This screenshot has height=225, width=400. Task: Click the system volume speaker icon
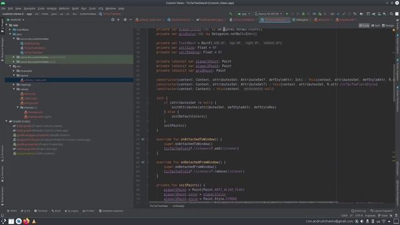362,221
